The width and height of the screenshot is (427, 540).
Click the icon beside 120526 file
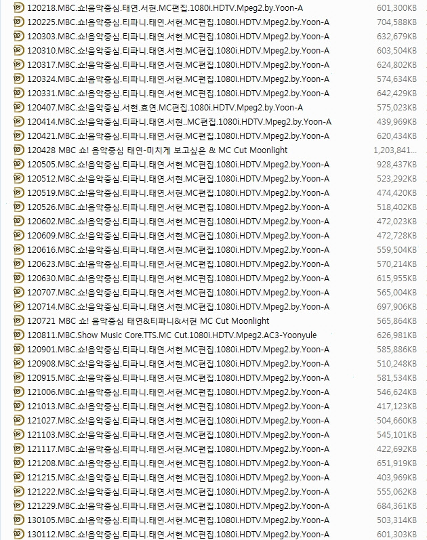19,207
